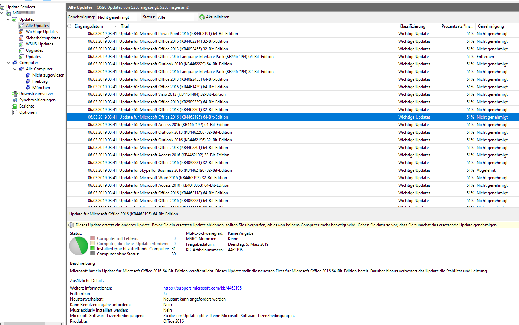The width and height of the screenshot is (519, 325).
Task: Click the Update Services root icon
Action: (x=2, y=7)
